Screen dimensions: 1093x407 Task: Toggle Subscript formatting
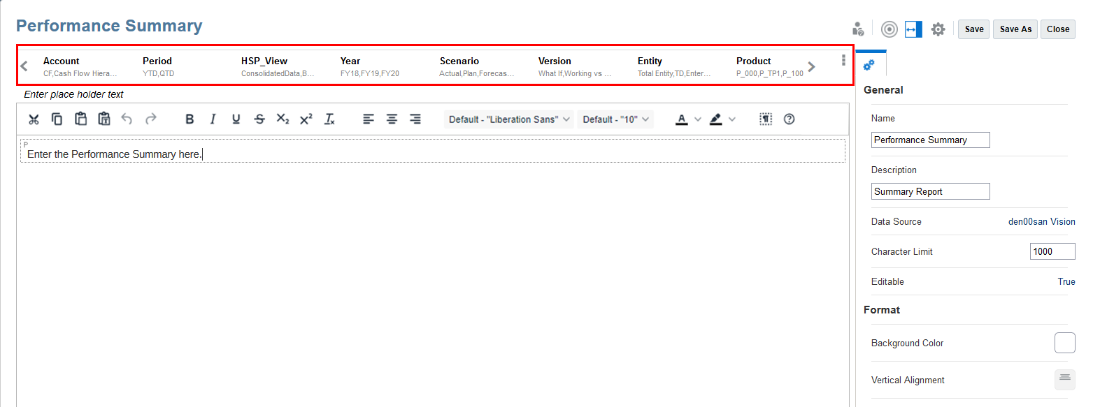point(283,119)
